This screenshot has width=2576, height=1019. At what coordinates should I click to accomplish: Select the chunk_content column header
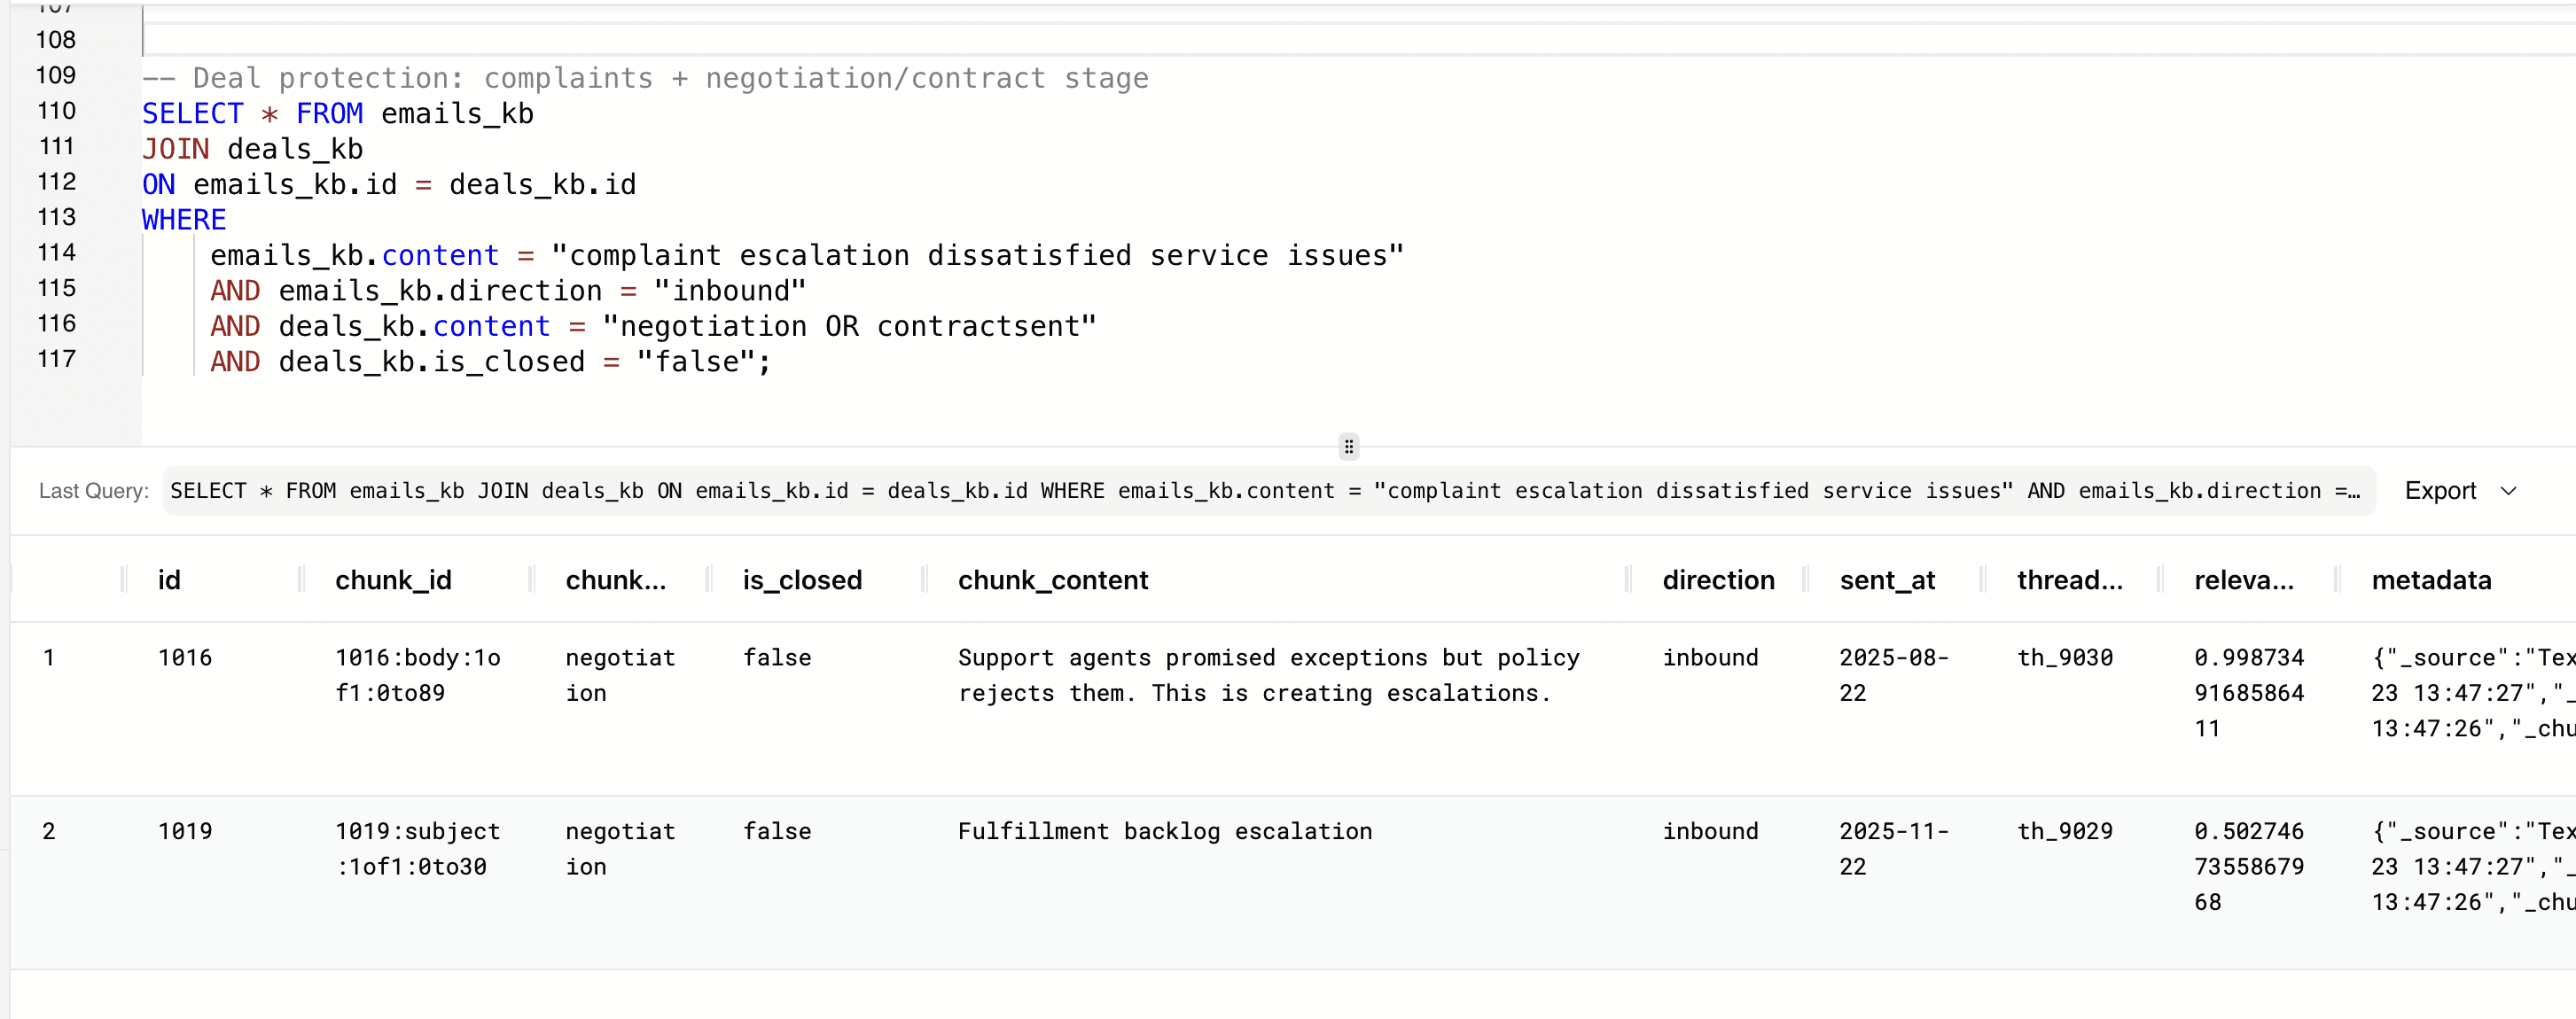(1052, 580)
